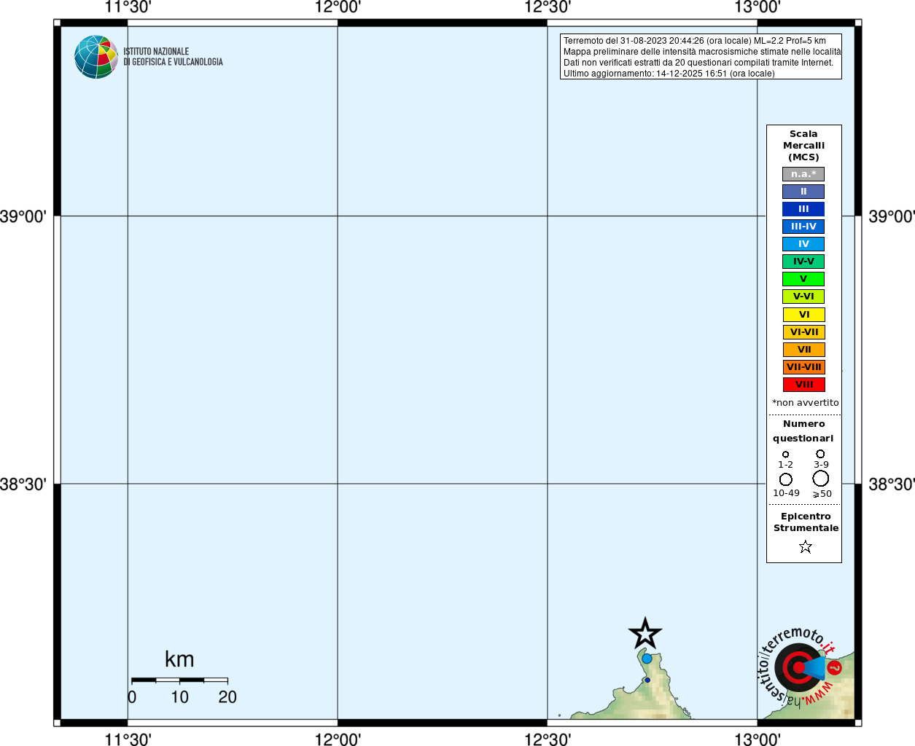This screenshot has width=915, height=746.
Task: Click the 1-2 questionnaires circle in legend
Action: pos(785,455)
